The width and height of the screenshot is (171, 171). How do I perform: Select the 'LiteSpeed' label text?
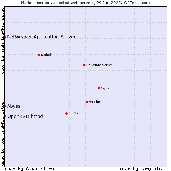pos(76,113)
